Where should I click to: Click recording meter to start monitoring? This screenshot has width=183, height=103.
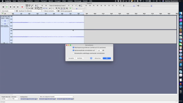(57, 6)
